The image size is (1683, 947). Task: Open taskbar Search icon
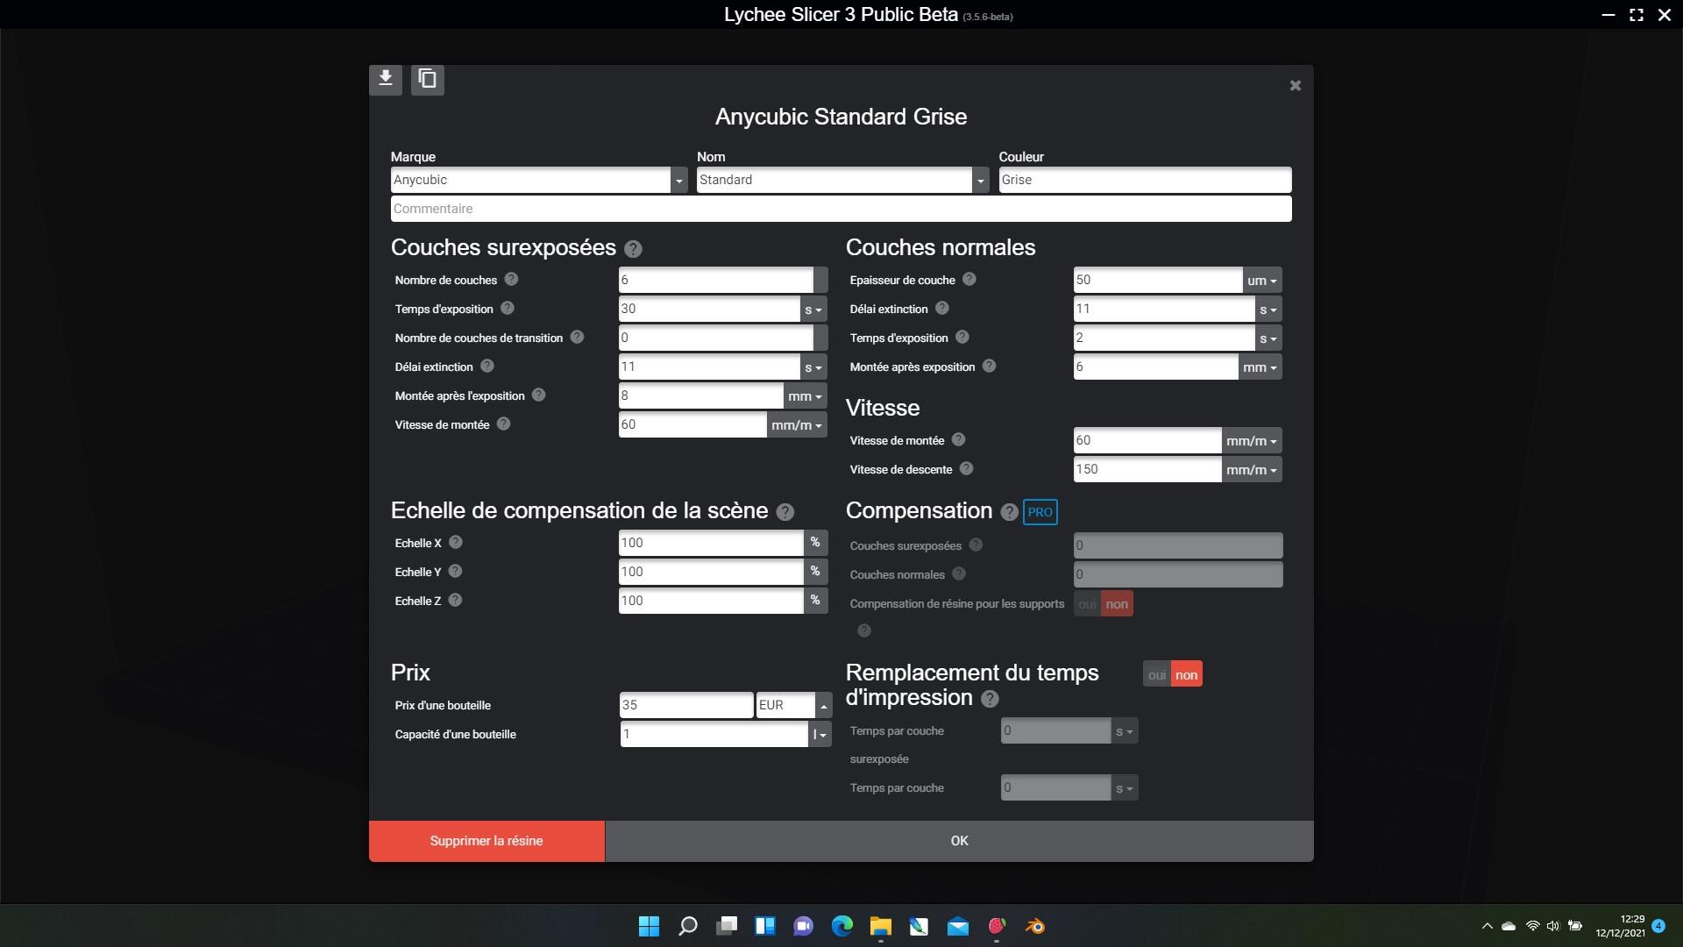coord(688,926)
